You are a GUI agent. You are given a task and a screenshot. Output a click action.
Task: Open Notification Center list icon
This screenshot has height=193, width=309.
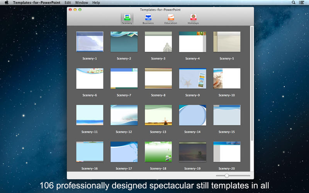point(302,3)
